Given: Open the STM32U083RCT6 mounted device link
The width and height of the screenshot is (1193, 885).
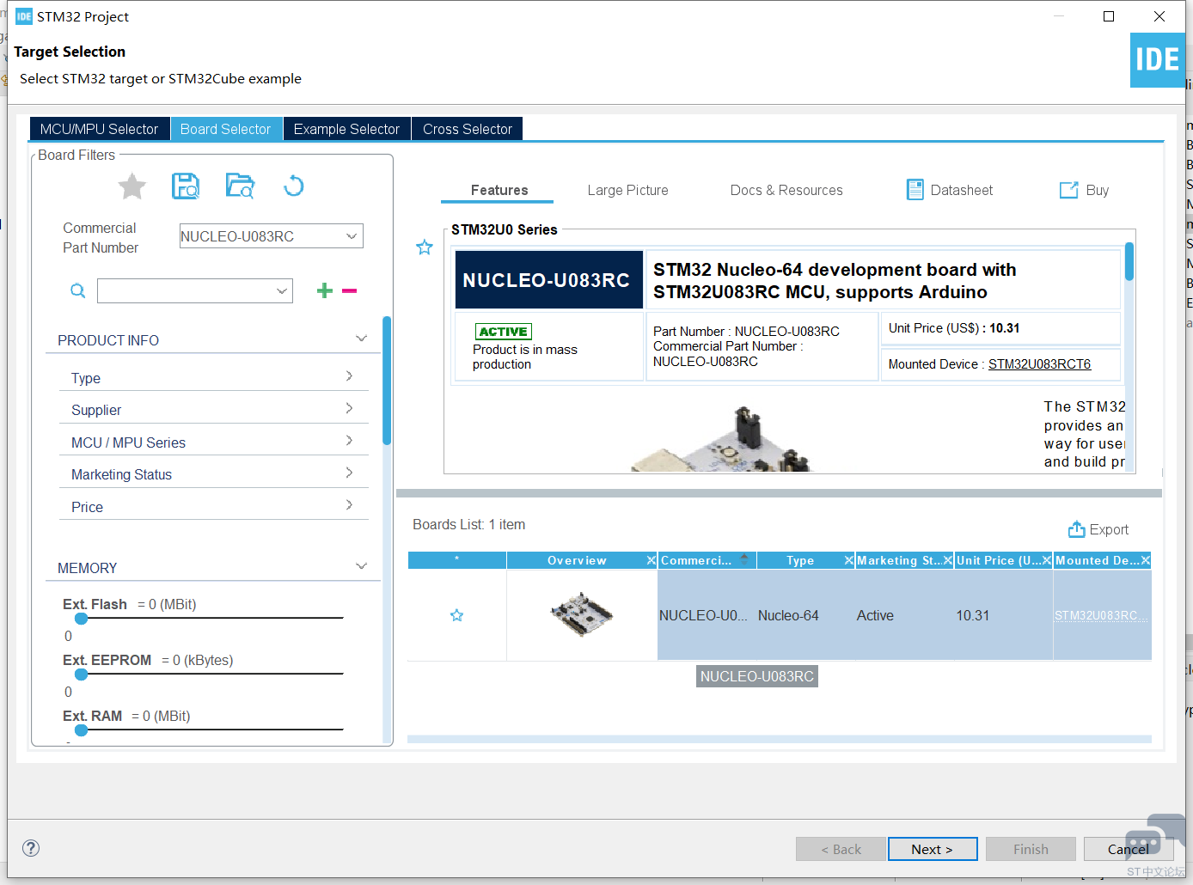Looking at the screenshot, I should tap(1039, 364).
